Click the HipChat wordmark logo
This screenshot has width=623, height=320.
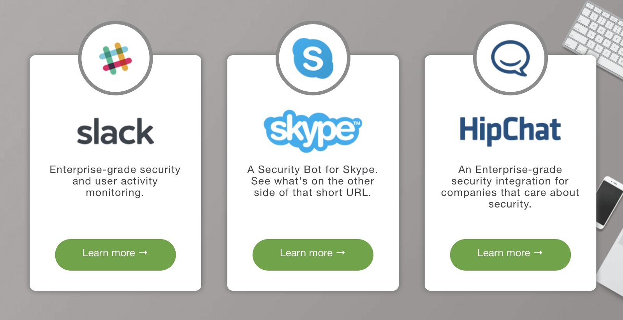(510, 130)
